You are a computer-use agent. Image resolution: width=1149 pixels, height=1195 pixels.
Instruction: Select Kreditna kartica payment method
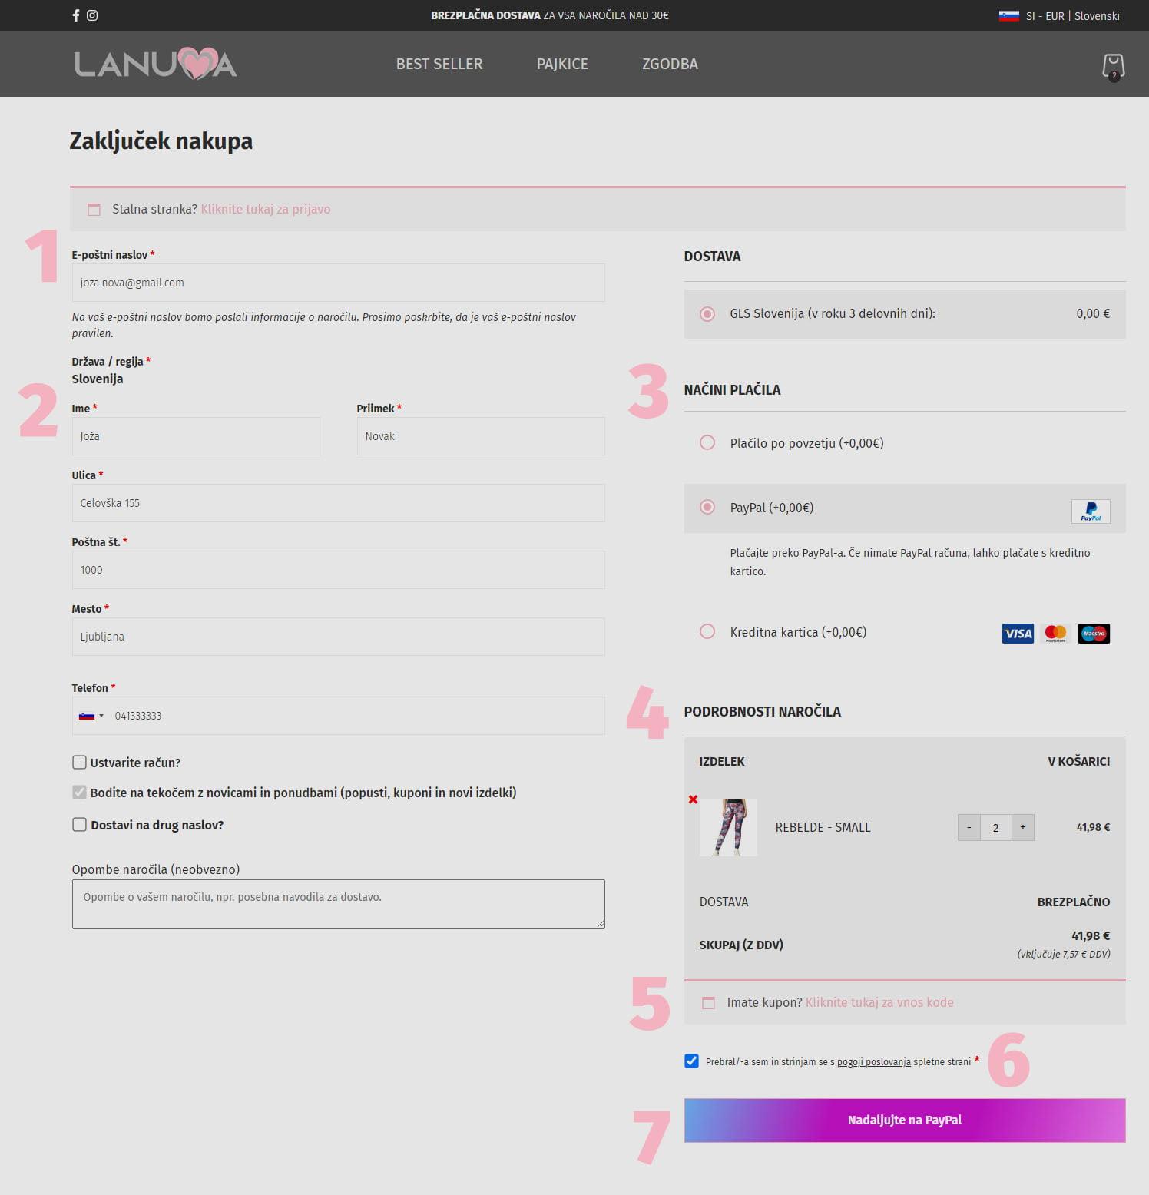coord(707,632)
